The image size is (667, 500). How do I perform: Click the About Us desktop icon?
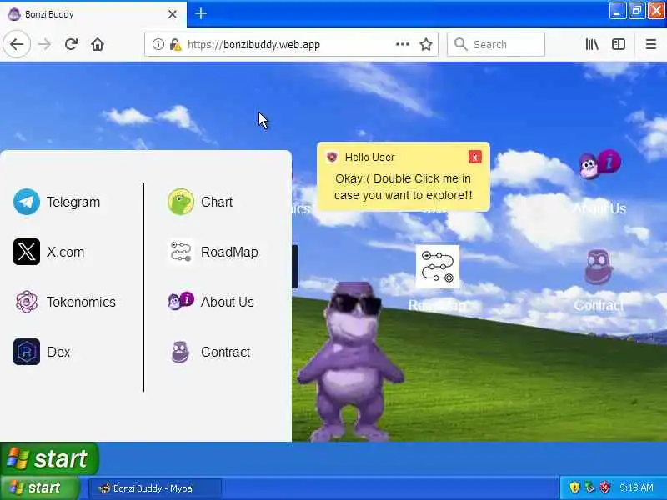(600, 165)
